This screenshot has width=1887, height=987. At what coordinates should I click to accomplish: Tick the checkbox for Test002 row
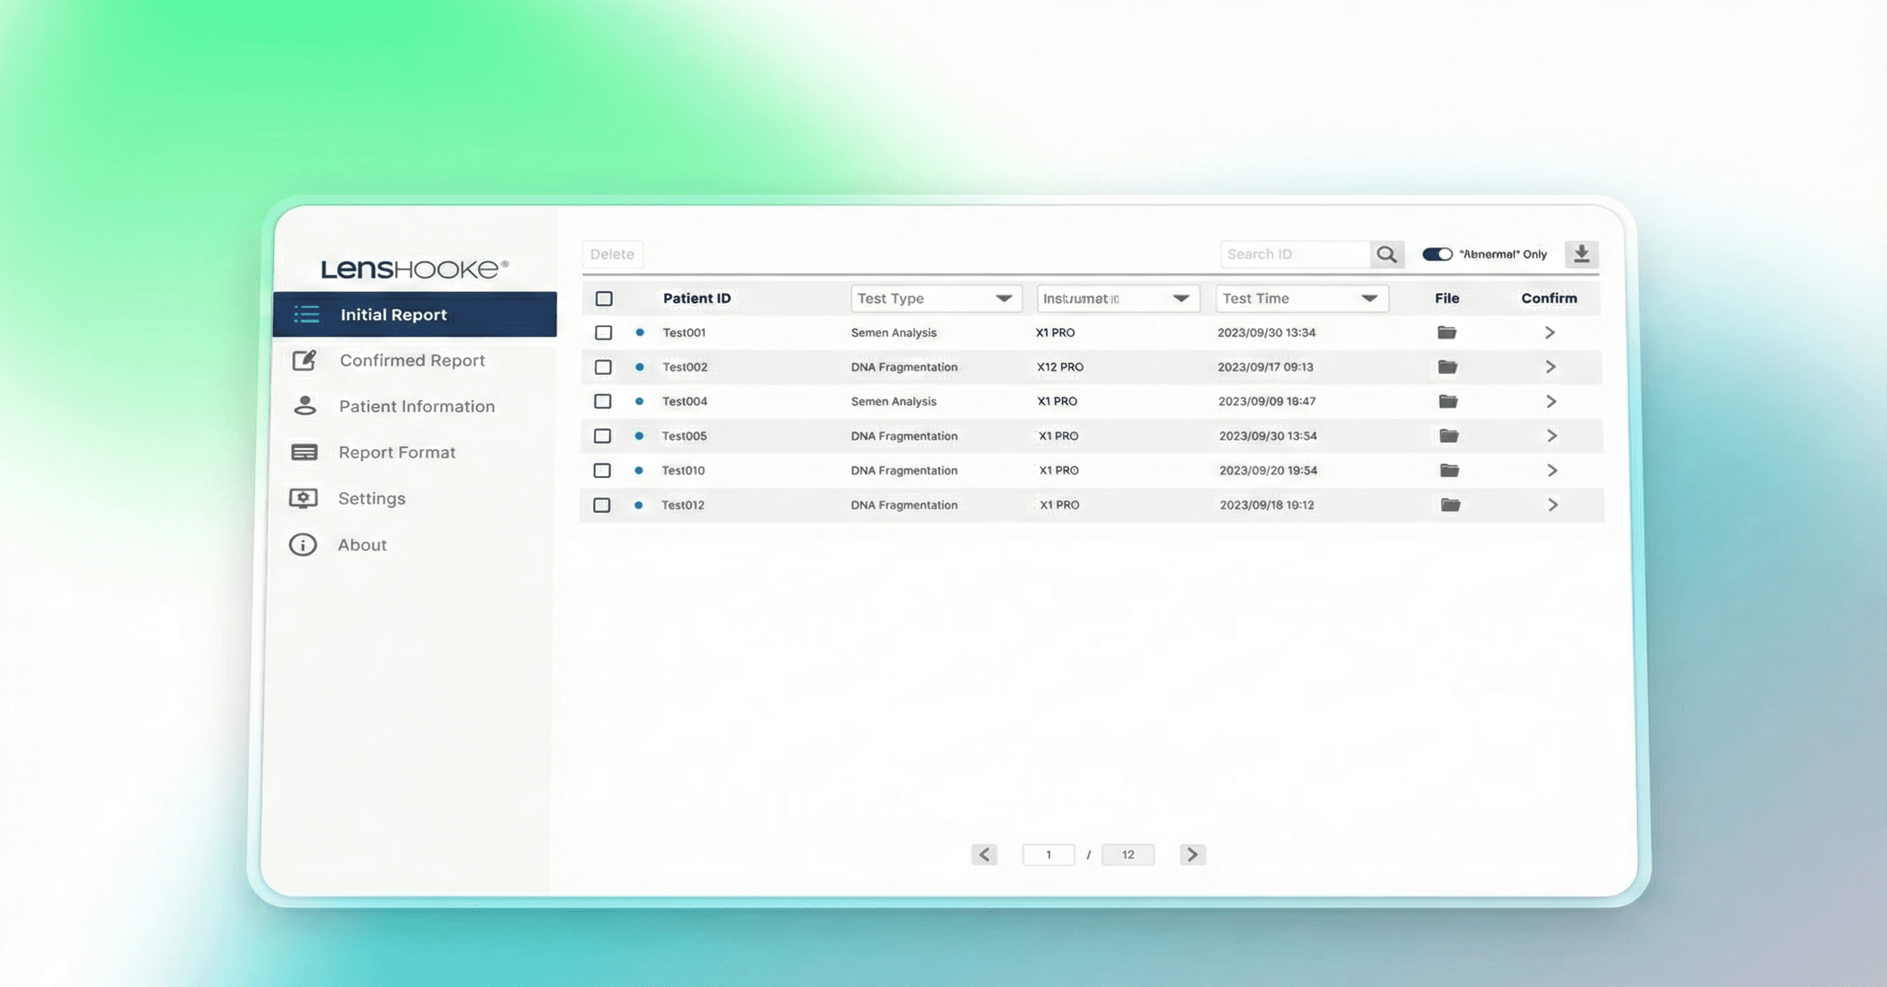tap(603, 367)
